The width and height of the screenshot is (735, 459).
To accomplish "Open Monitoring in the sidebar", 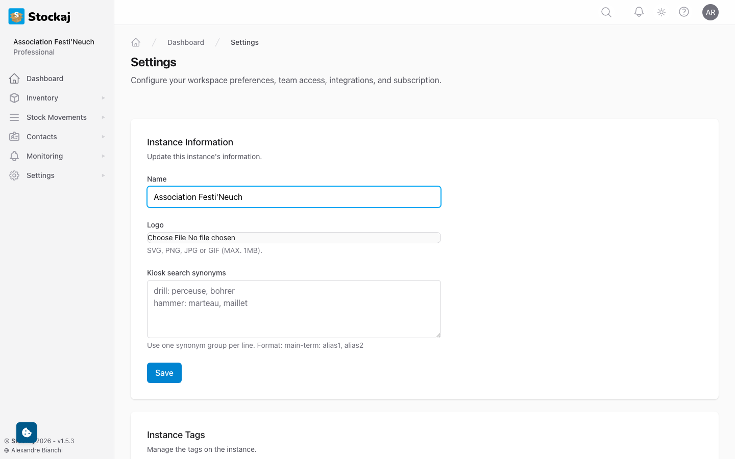I will 57,156.
